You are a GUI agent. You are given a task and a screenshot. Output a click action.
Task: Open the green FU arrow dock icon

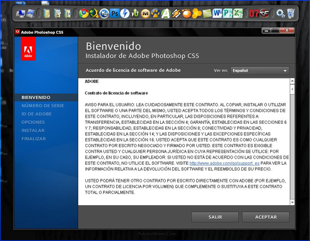135,13
